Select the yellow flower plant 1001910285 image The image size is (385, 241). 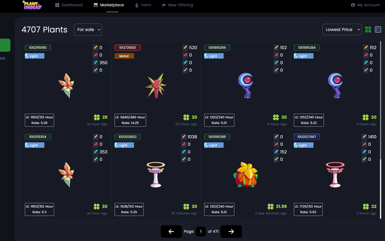(x=246, y=175)
